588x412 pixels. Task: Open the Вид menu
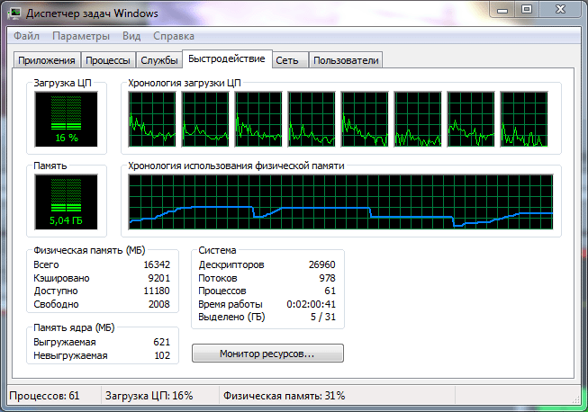pyautogui.click(x=131, y=36)
